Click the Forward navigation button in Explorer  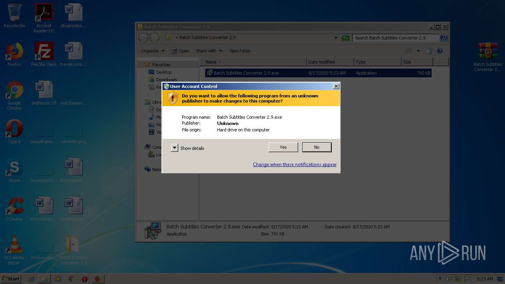[155, 38]
